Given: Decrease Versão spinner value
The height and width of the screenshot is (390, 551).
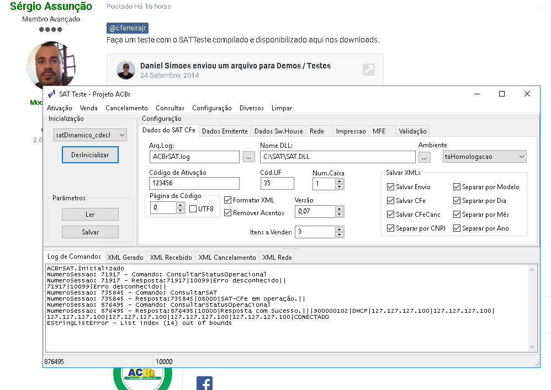Looking at the screenshot, I should point(339,214).
